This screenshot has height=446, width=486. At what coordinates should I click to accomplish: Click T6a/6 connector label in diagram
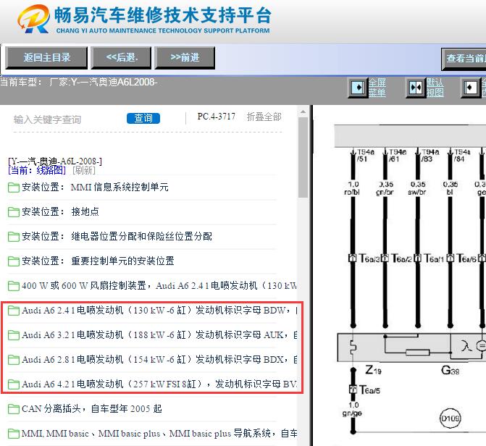[466, 258]
